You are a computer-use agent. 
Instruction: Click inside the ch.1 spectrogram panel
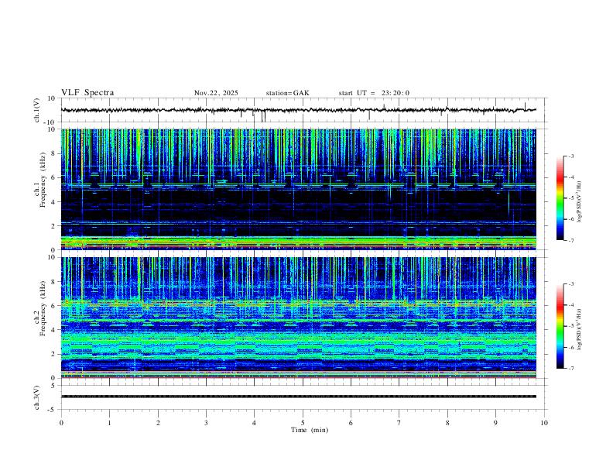pyautogui.click(x=298, y=189)
